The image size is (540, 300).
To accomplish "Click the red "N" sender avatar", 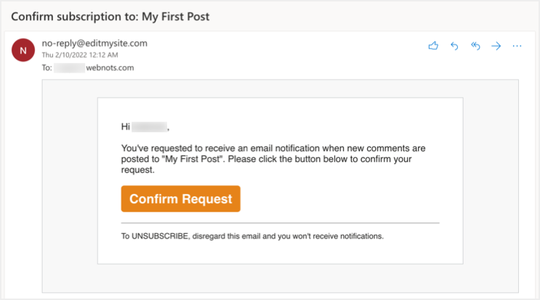I will coord(23,50).
